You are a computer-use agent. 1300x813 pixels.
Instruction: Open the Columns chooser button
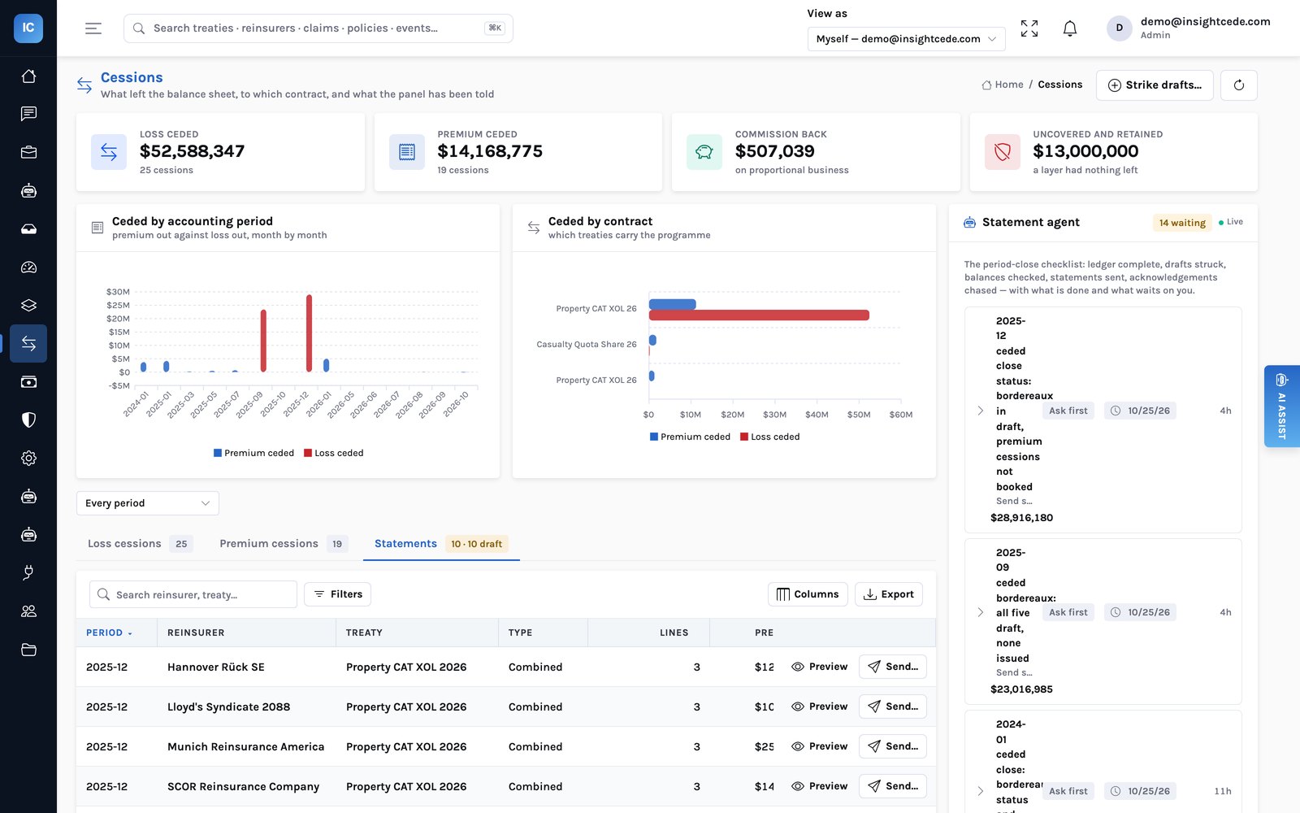coord(808,594)
